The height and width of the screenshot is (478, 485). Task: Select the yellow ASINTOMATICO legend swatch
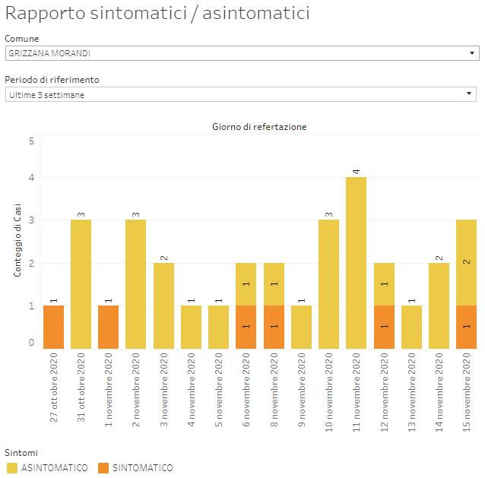point(11,467)
